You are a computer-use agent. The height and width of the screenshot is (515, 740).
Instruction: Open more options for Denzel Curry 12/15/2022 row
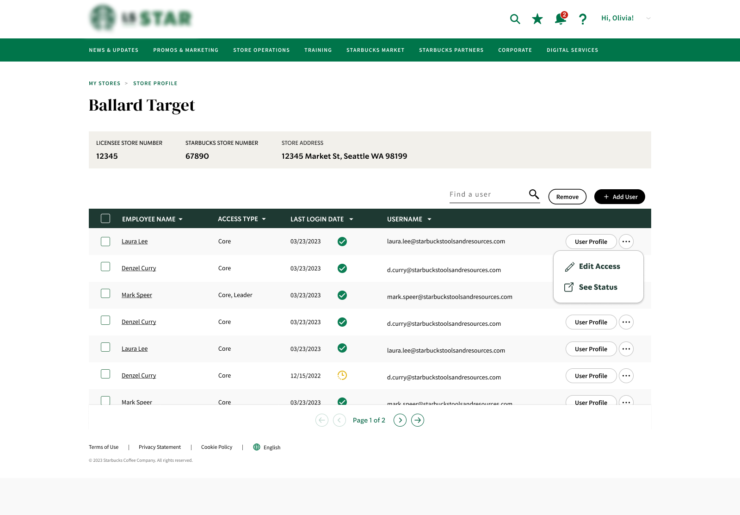pos(626,376)
